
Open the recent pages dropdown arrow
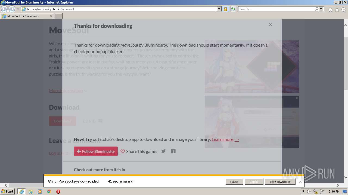click(18, 9)
